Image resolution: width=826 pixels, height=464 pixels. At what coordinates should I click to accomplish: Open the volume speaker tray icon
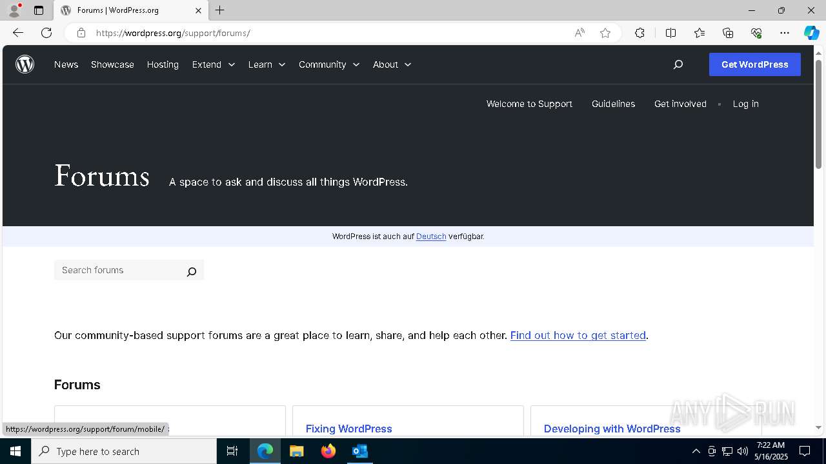[x=743, y=451]
